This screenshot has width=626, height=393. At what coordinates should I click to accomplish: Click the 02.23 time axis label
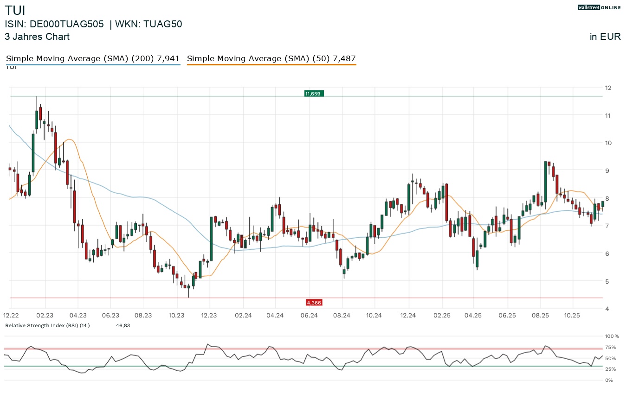45,315
